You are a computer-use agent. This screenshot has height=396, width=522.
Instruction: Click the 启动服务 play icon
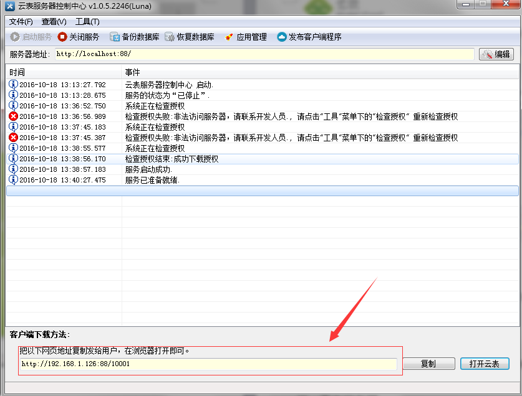coord(14,37)
